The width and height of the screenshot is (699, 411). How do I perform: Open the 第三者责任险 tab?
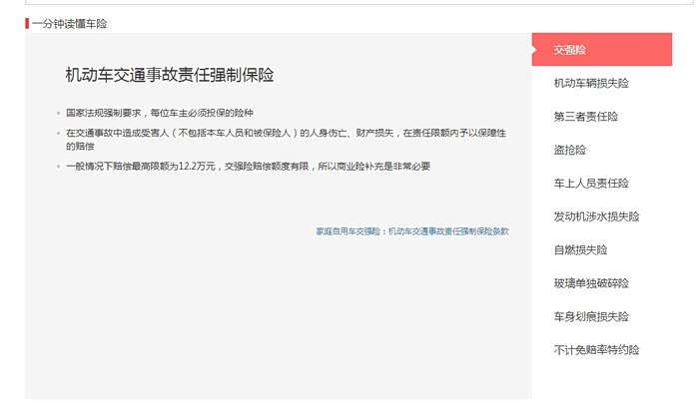tap(586, 117)
